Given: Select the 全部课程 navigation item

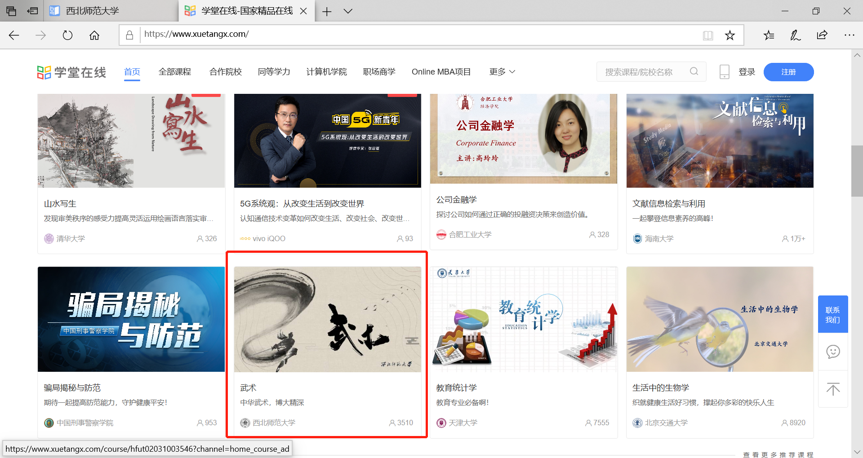Looking at the screenshot, I should pos(175,72).
